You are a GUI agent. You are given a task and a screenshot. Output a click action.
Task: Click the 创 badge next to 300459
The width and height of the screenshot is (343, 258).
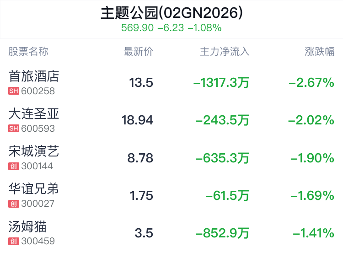coord(13,241)
